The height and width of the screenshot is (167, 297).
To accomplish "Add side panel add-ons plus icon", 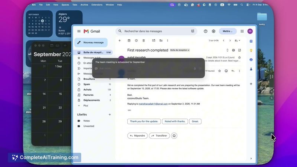I will 251,84.
